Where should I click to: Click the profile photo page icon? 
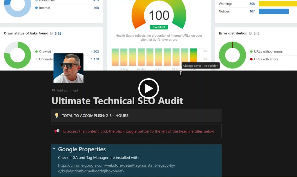(x=68, y=68)
